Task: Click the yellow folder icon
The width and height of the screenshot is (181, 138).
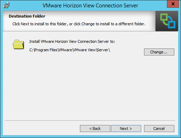Action: (18, 45)
